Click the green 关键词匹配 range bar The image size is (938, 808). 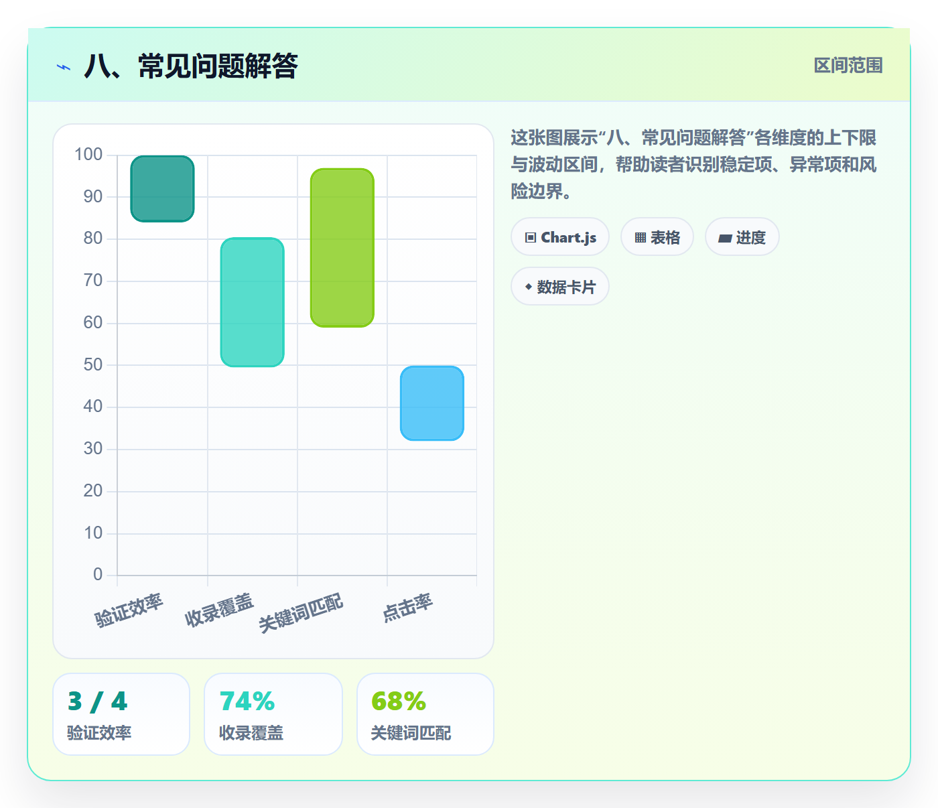(342, 248)
